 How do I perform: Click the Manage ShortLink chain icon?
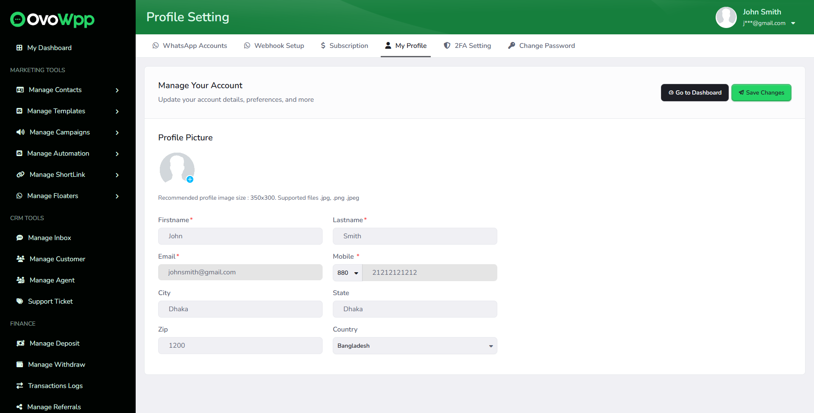tap(20, 175)
